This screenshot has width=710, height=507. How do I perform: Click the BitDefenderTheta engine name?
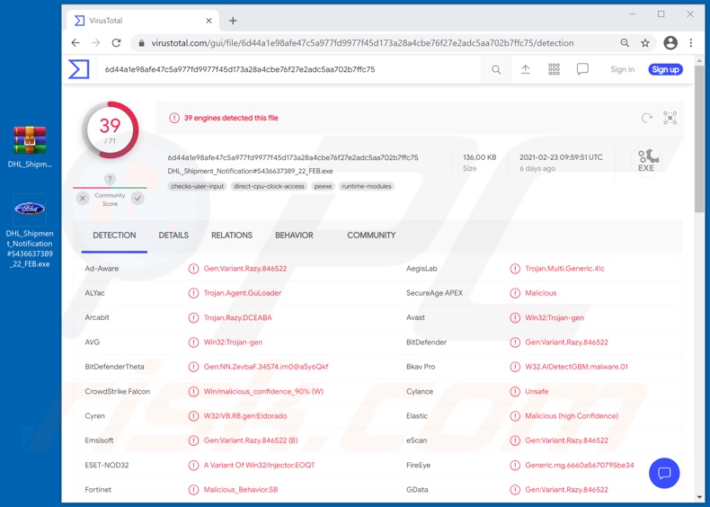114,367
